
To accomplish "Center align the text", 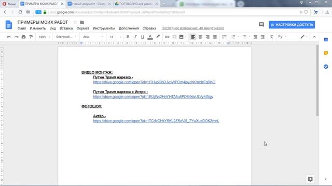I will coord(200,37).
